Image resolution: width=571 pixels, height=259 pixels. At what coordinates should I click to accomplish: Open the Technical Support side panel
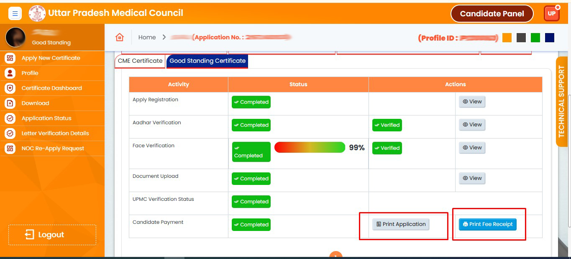561,102
